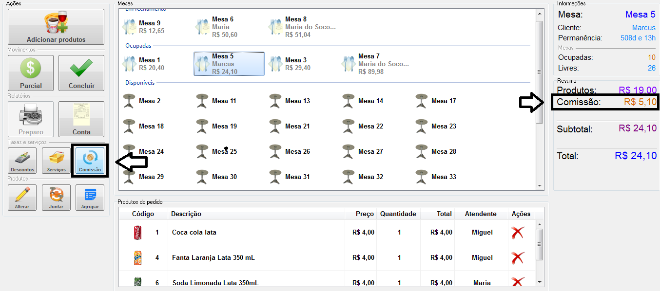Screen dimensions: 660x291
Task: Select available Mesa 11
Action: (x=217, y=101)
